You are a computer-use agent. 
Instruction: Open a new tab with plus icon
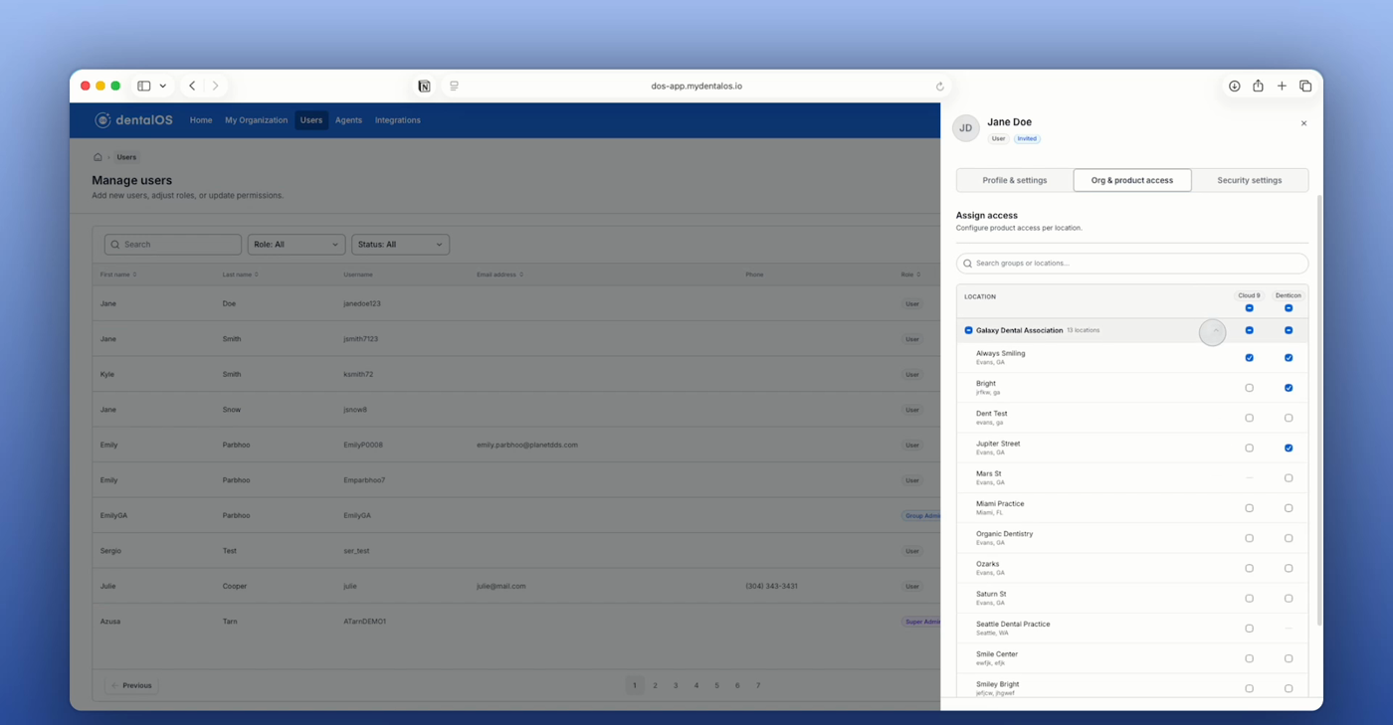click(1282, 87)
